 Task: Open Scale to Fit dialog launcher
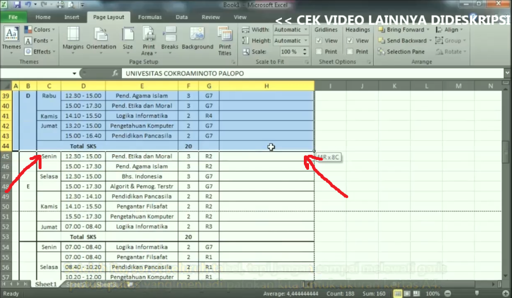307,62
